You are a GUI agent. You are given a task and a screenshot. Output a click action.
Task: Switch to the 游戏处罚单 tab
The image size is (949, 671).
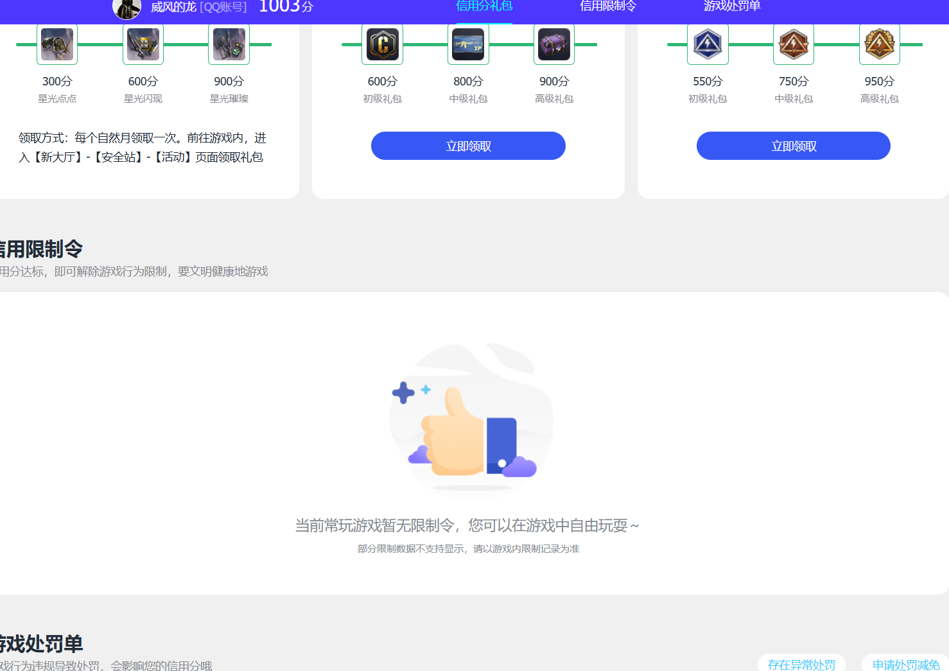tap(732, 6)
